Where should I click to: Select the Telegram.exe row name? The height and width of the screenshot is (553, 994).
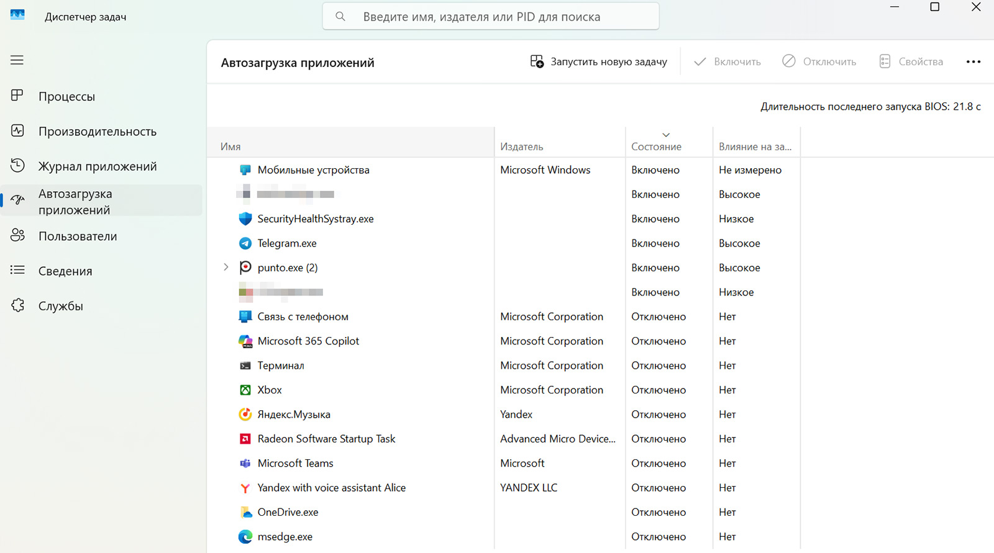pos(287,243)
